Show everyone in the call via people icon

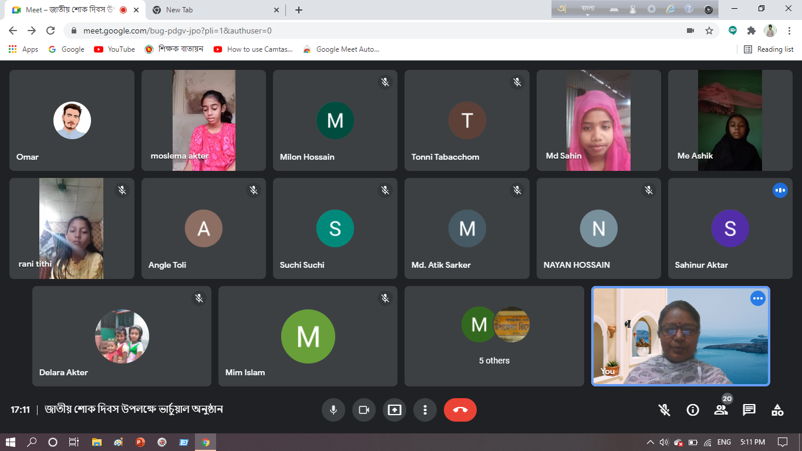coord(721,410)
